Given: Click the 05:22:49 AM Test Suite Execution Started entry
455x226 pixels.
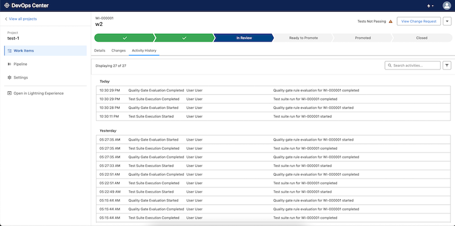Looking at the screenshot, I should pyautogui.click(x=274, y=192).
